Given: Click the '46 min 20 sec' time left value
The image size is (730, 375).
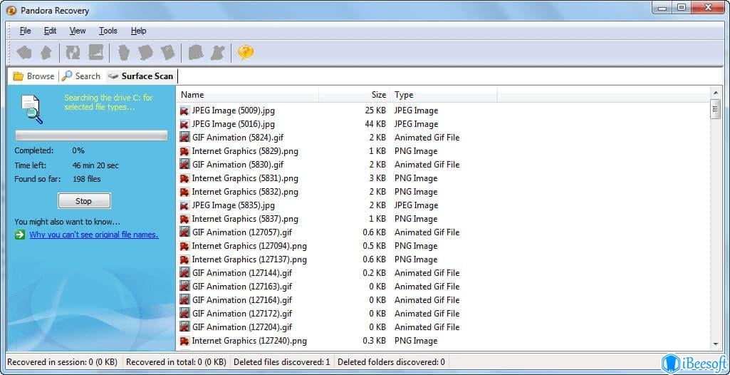Looking at the screenshot, I should tap(95, 165).
